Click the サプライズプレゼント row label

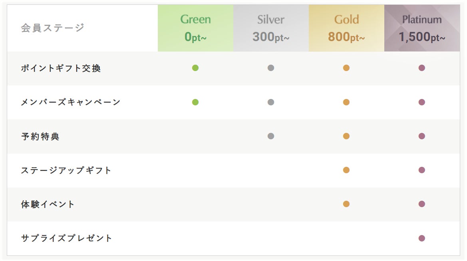point(67,238)
